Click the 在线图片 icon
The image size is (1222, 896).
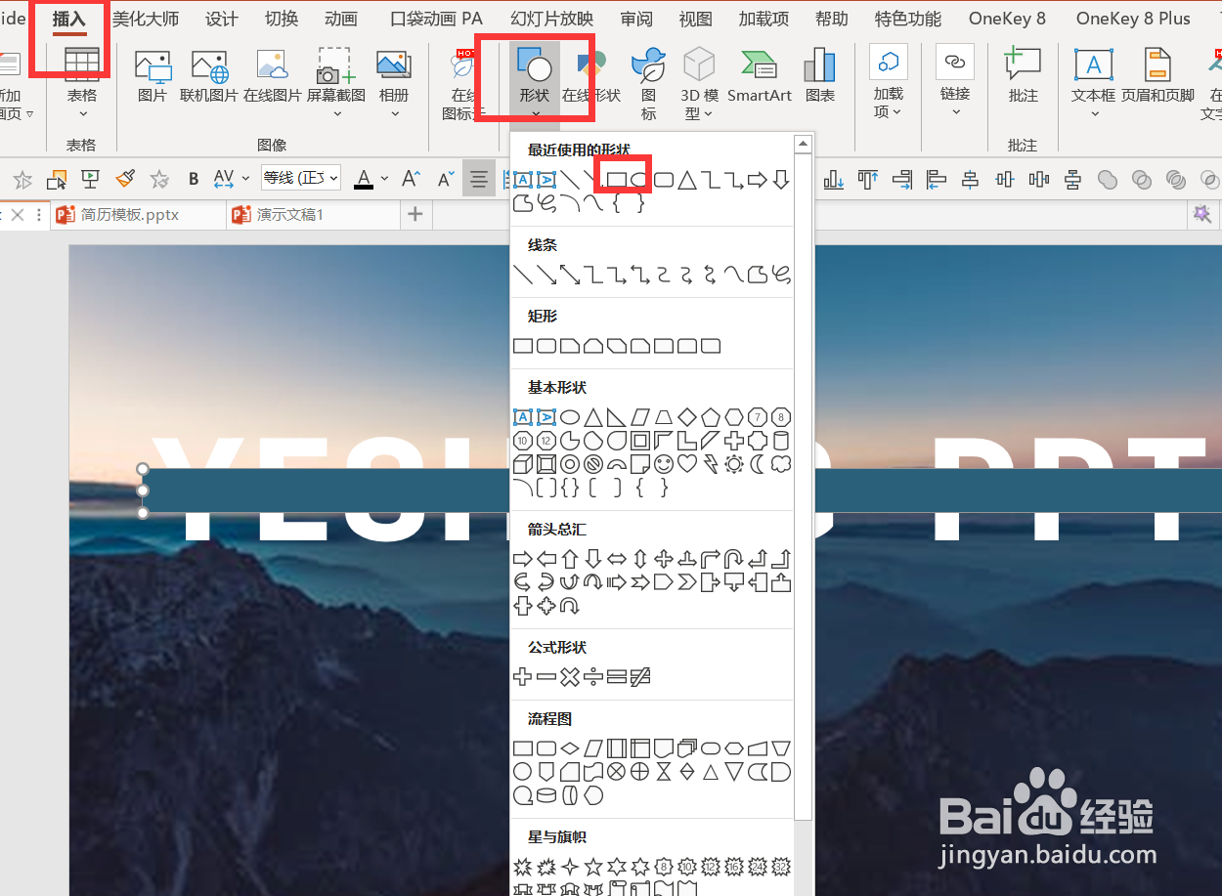(x=272, y=76)
